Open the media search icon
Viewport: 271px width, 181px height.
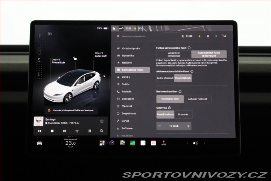coord(102,131)
